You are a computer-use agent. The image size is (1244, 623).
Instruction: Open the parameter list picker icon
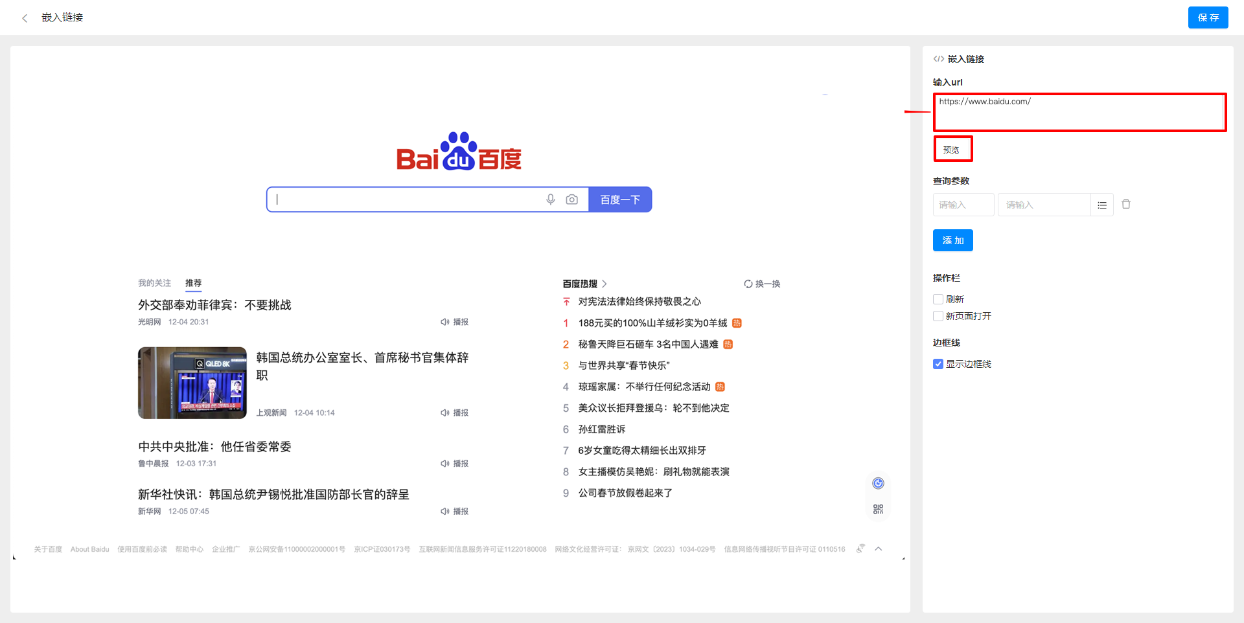click(1102, 204)
